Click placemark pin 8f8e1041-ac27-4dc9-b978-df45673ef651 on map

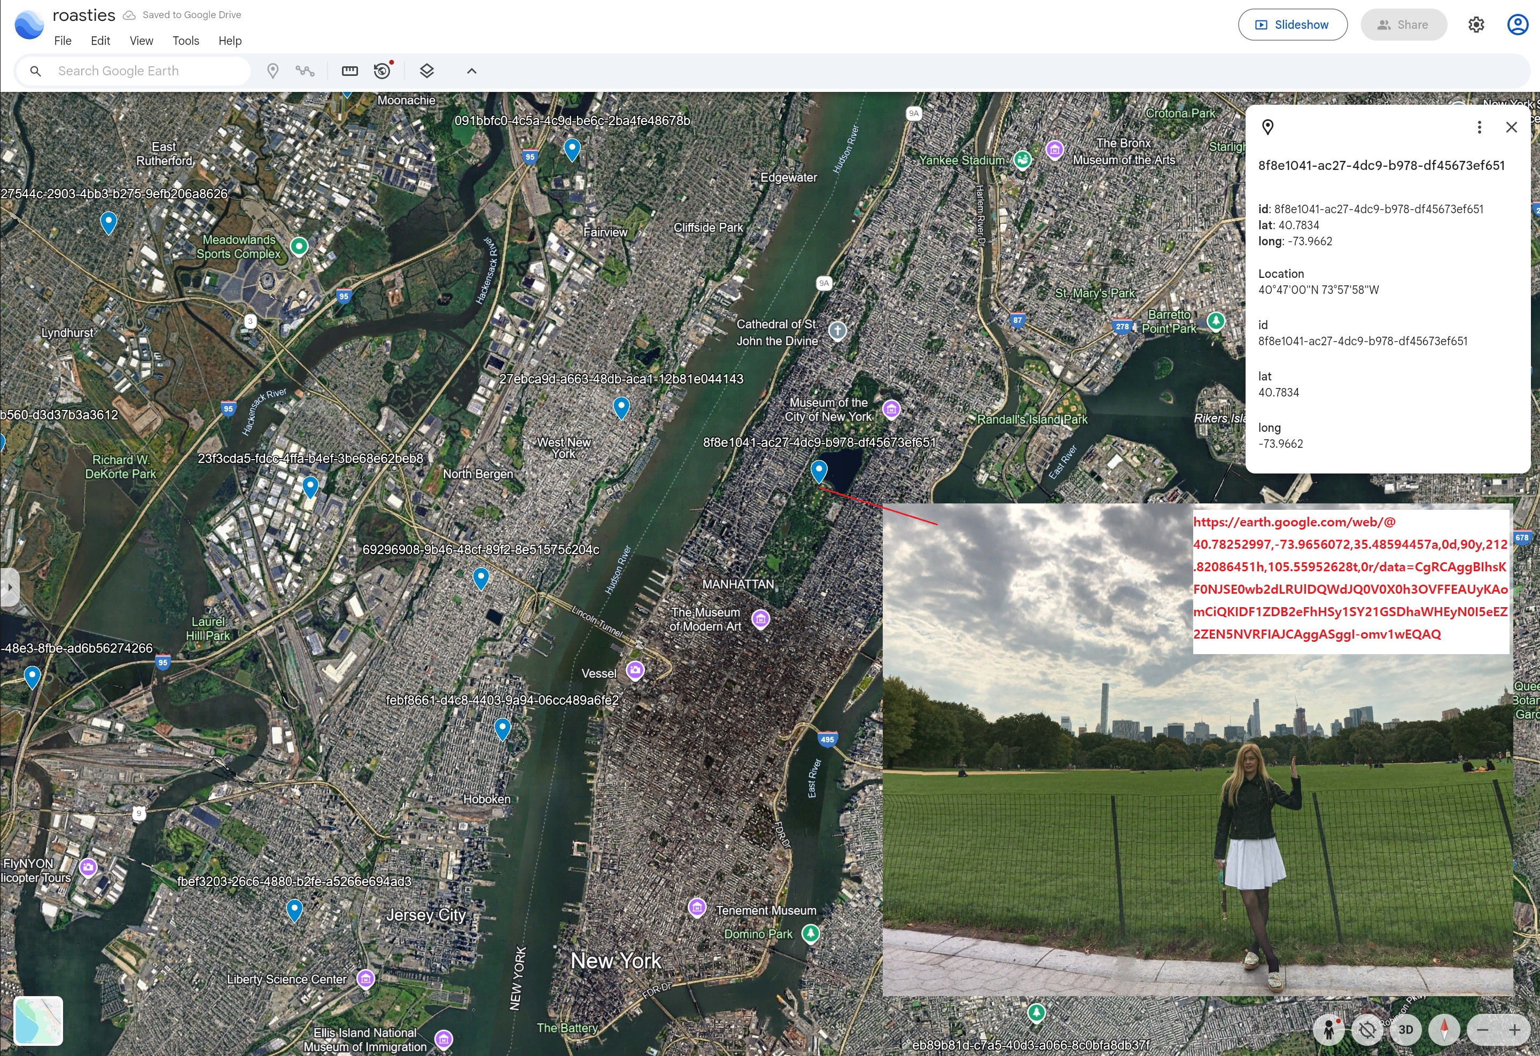pyautogui.click(x=819, y=471)
